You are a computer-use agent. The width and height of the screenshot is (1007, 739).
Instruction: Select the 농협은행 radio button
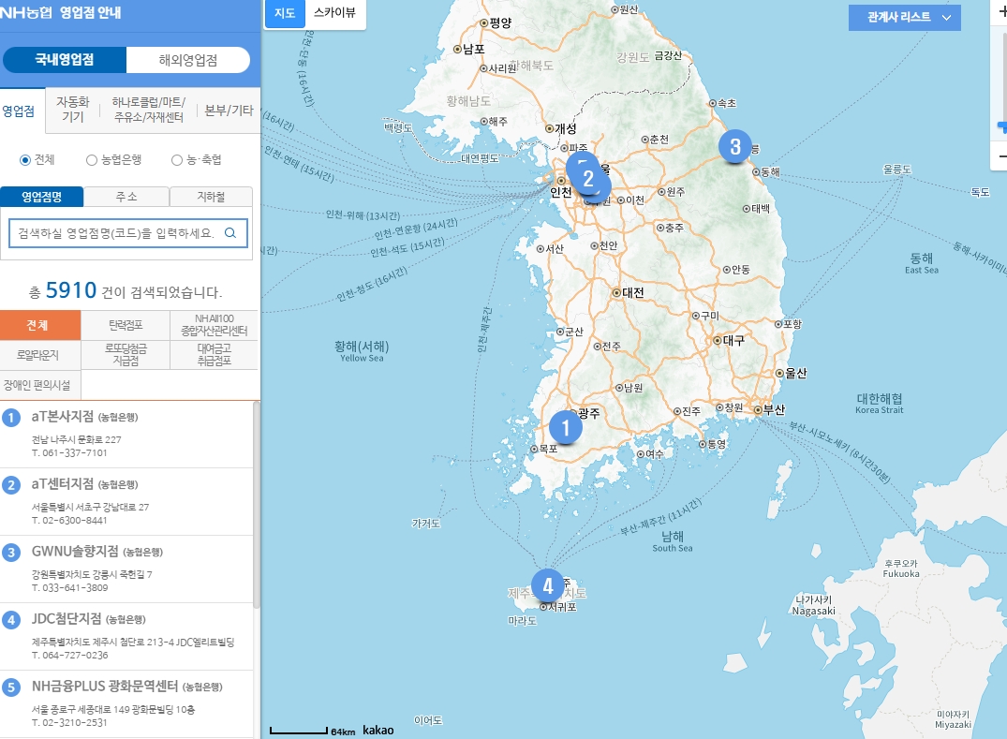[x=92, y=160]
